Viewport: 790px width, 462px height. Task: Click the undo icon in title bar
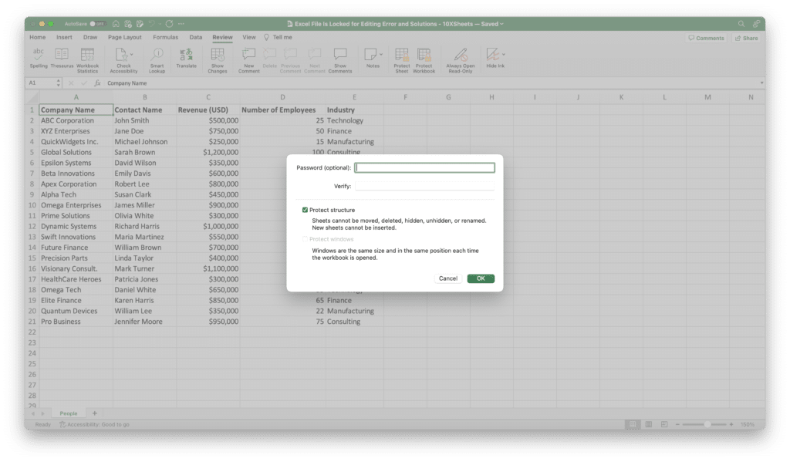(x=151, y=24)
